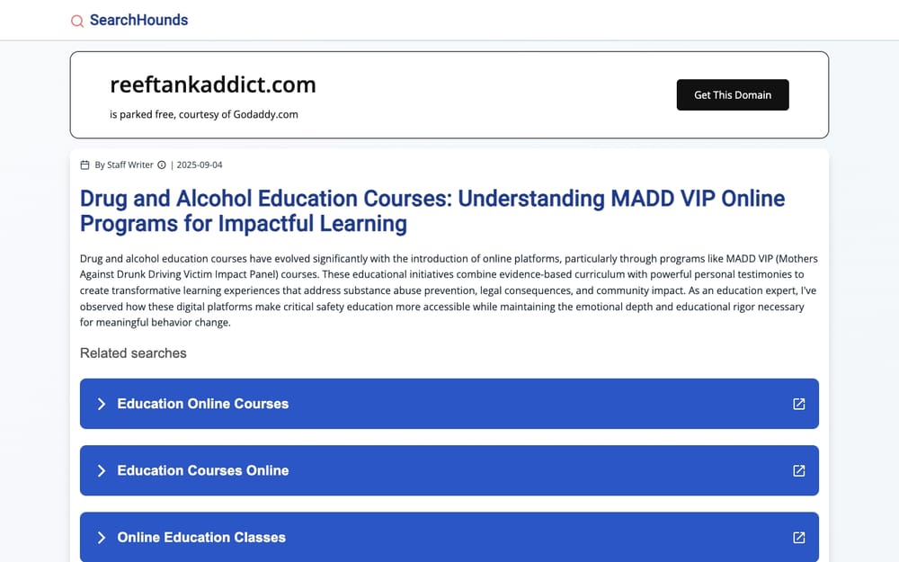Open external link icon for Online Education Classes

pyautogui.click(x=798, y=538)
